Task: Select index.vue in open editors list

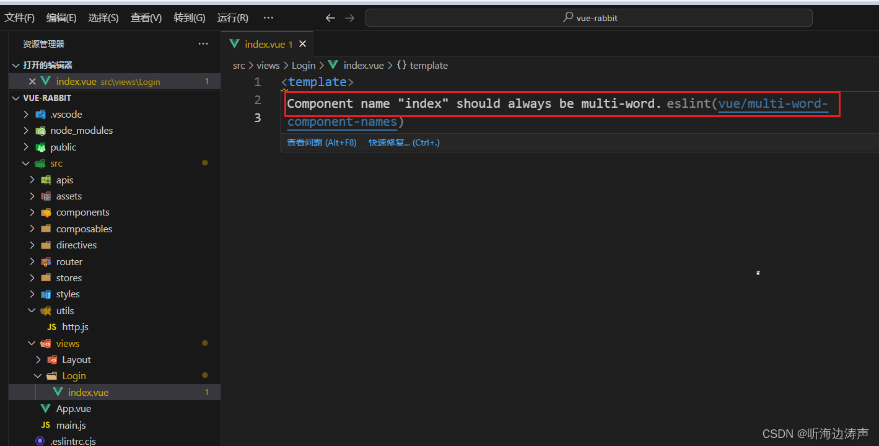Action: tap(115, 82)
